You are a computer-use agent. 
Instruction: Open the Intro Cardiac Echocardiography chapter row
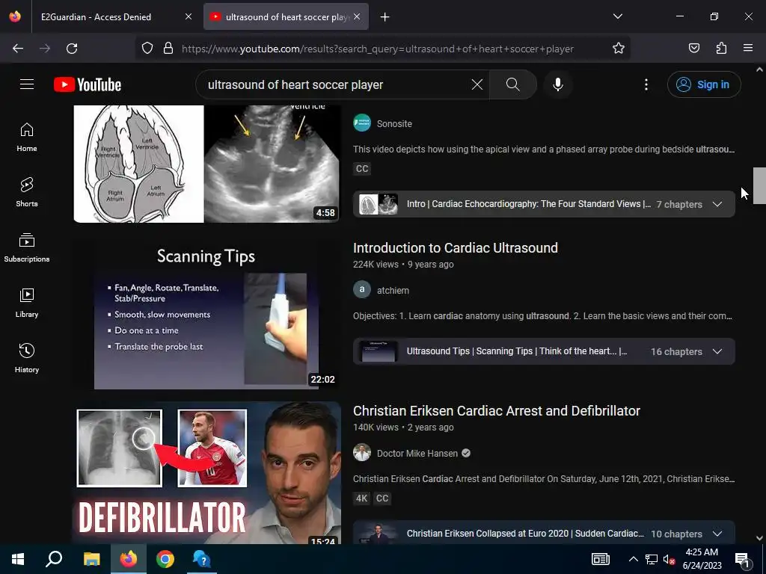(x=544, y=204)
